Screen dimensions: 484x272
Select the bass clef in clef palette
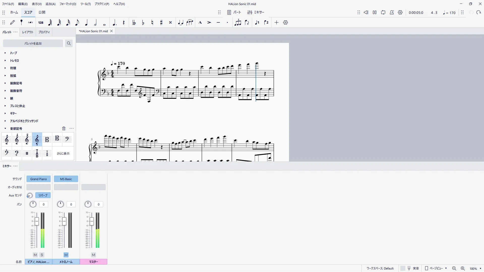pos(67,139)
